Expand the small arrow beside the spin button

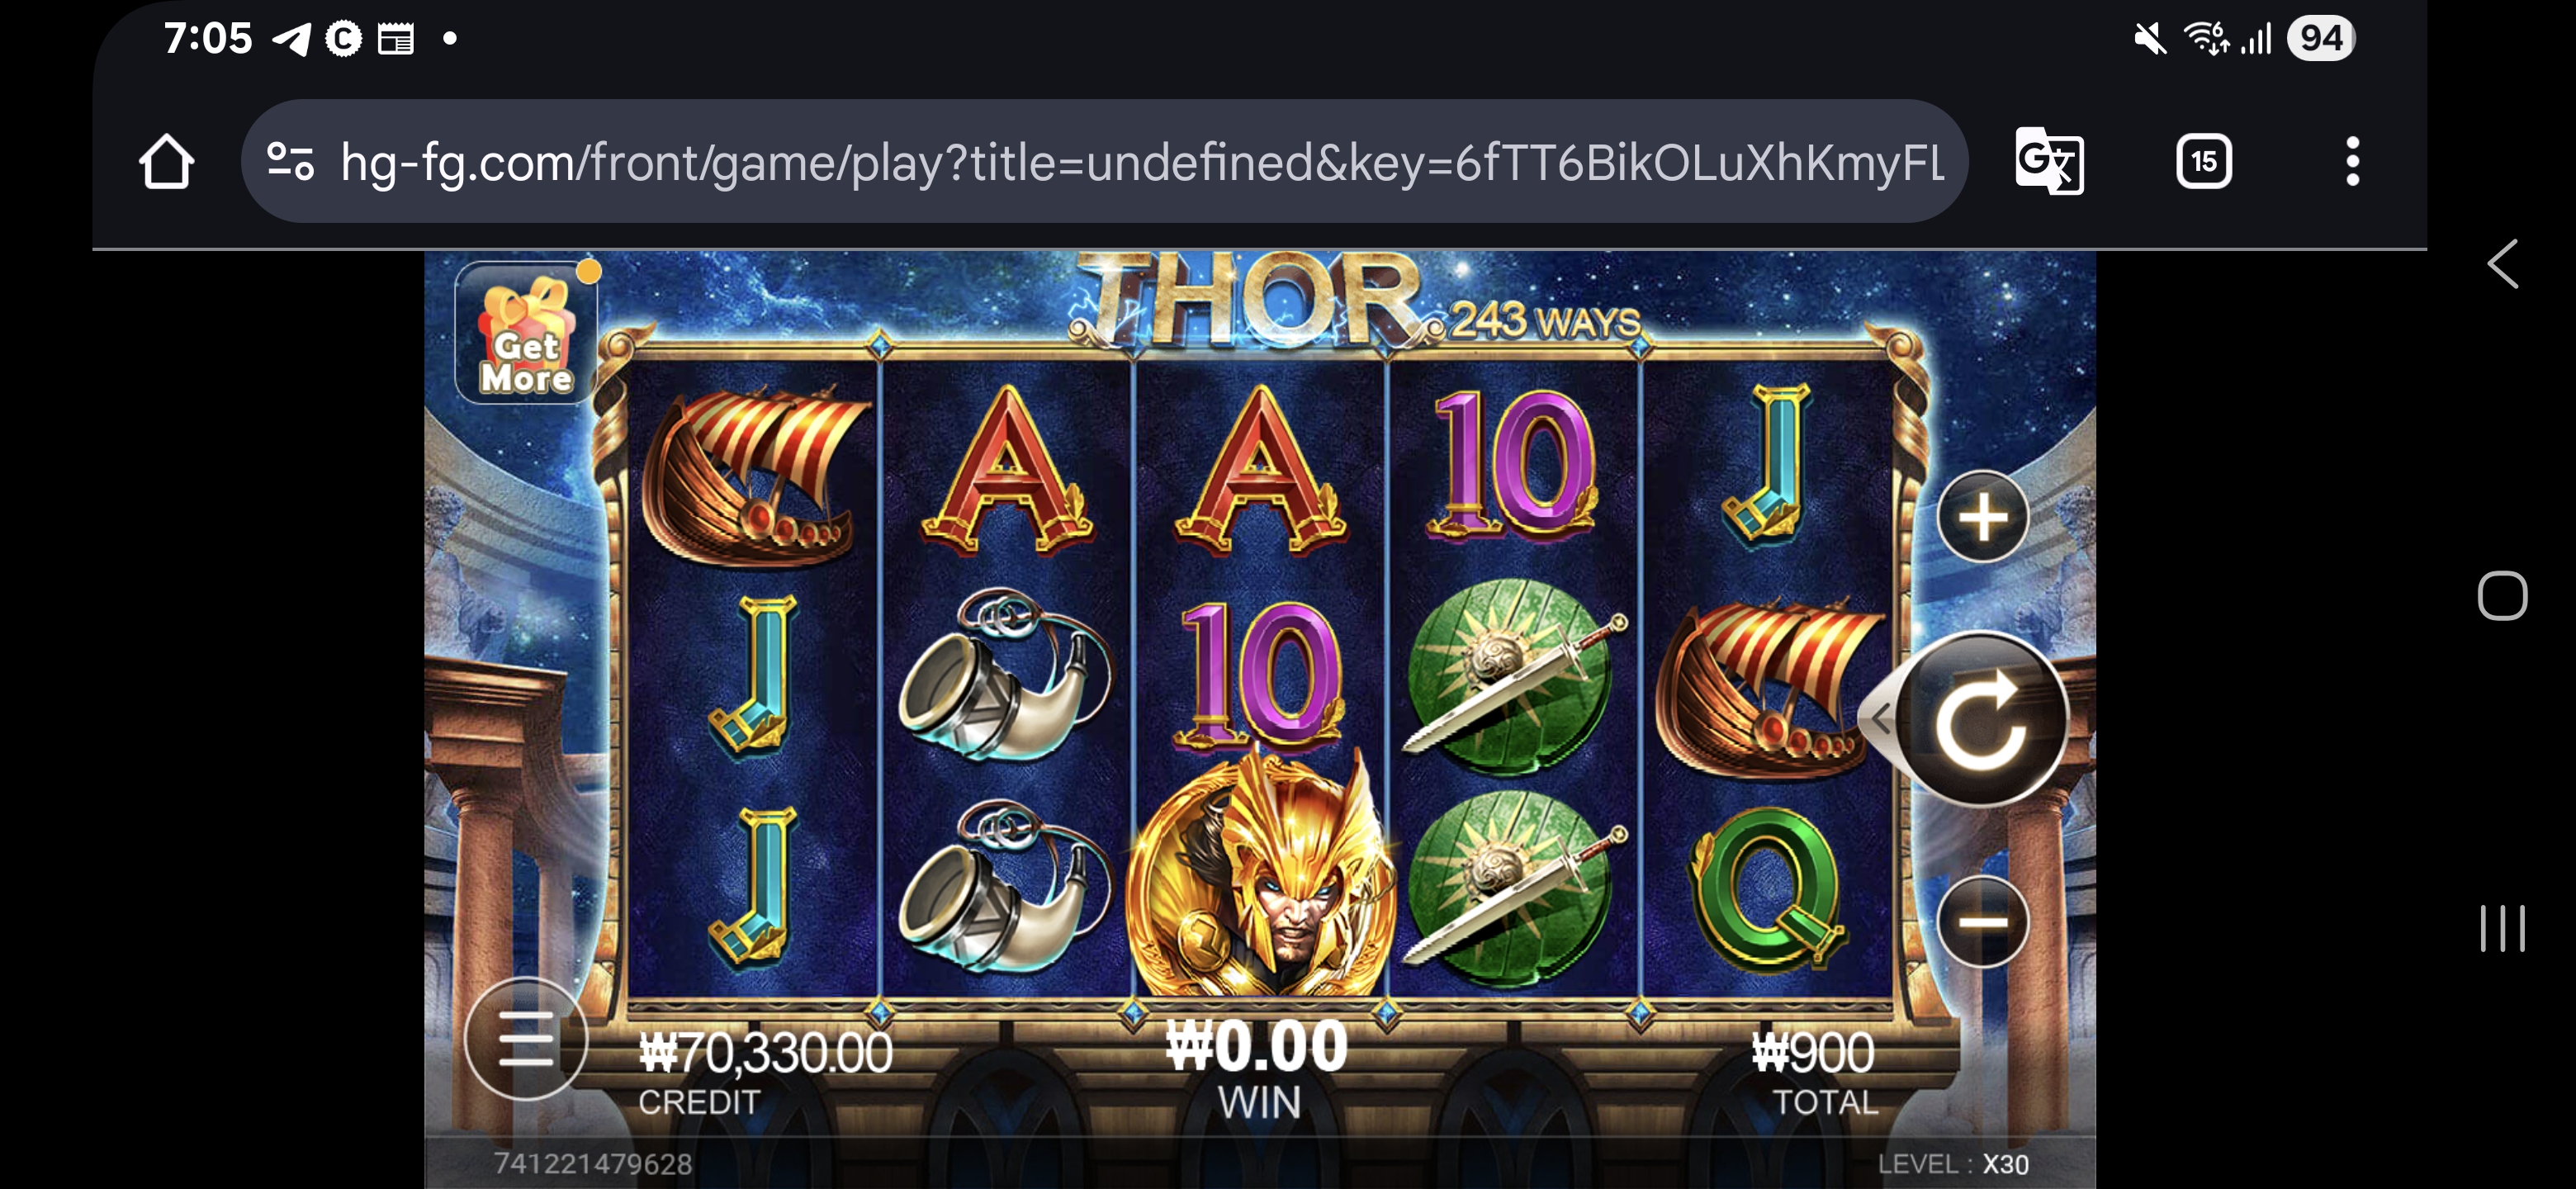(x=1880, y=718)
